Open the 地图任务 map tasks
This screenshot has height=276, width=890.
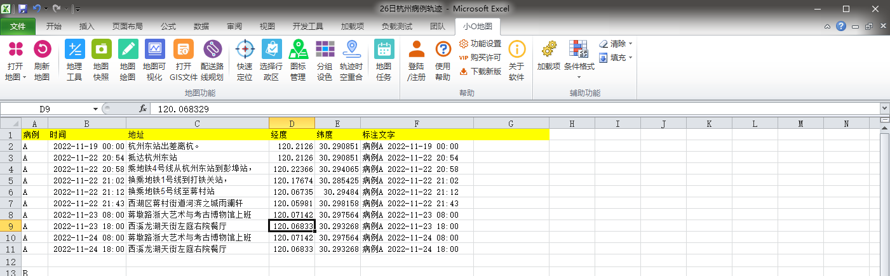click(384, 60)
